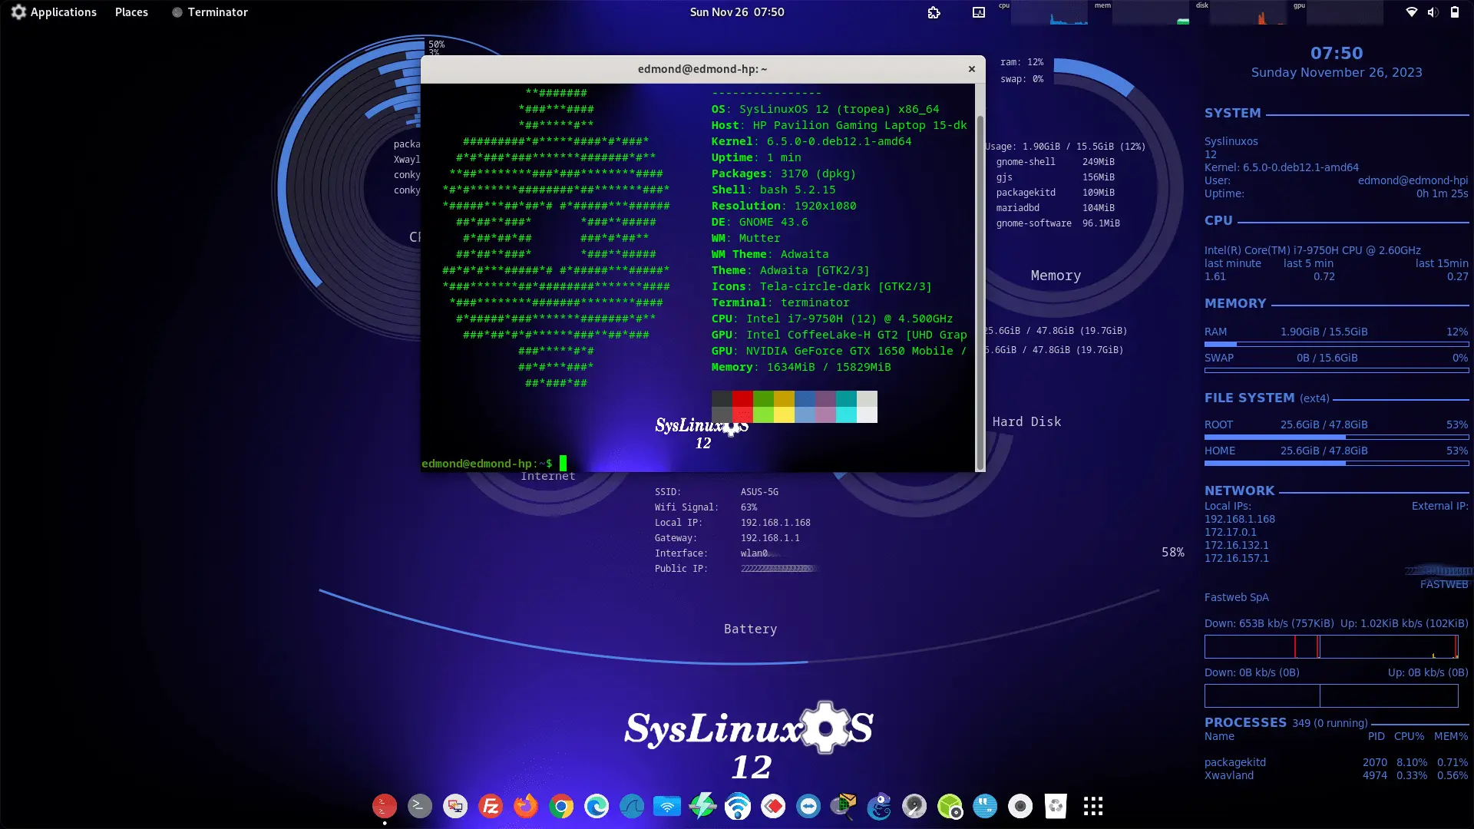Launch Wireshark packet analyzer
Viewport: 1474px width, 829px height.
[633, 807]
